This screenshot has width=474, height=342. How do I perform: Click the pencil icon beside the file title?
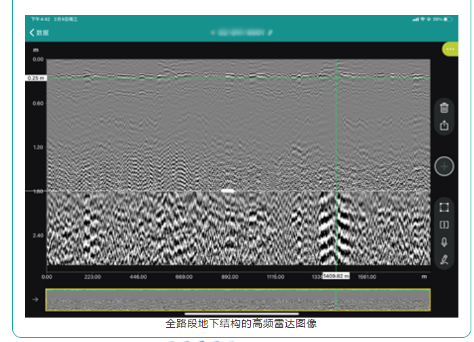pos(270,32)
